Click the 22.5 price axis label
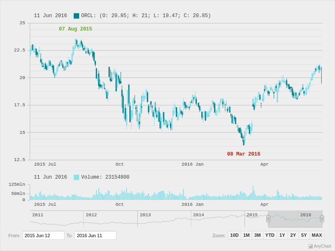This screenshot has height=251, width=335. [x=20, y=50]
